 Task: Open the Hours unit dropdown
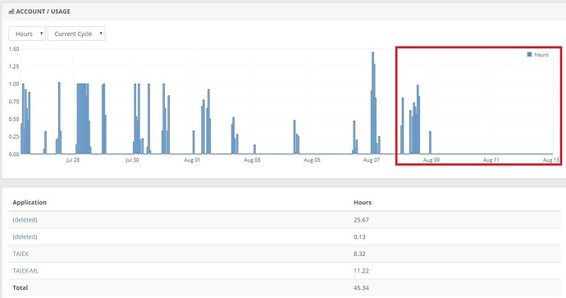[x=27, y=34]
